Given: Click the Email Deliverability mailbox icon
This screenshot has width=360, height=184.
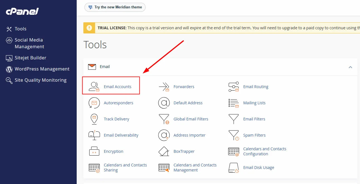Looking at the screenshot, I should 94,135.
